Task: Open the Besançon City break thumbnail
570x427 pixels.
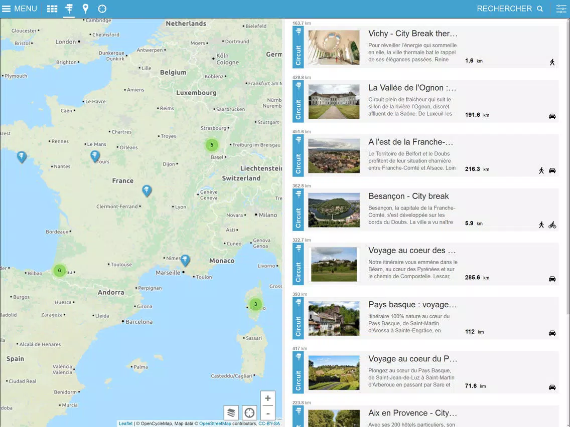Action: click(334, 210)
